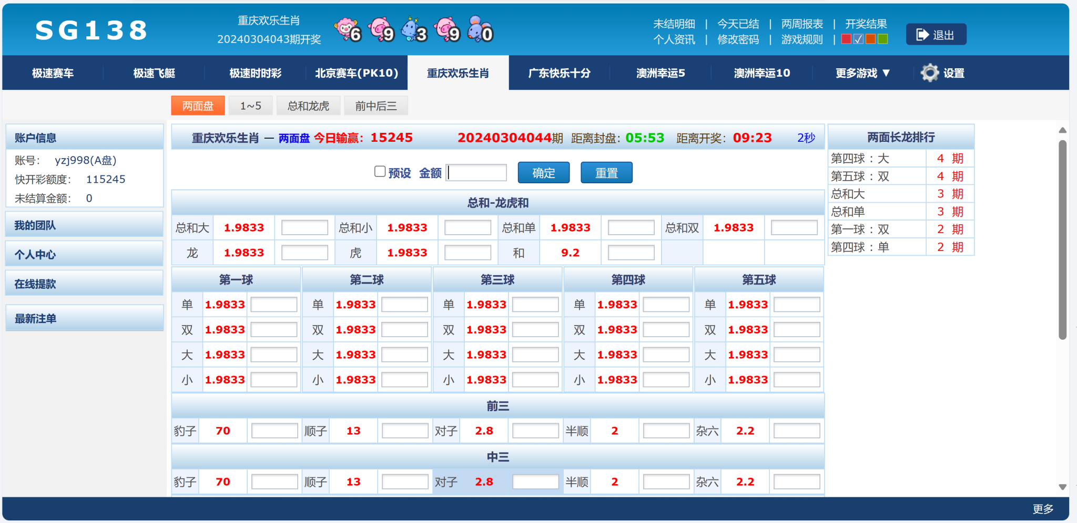
Task: Switch to the 总和龙虎 tab
Action: (308, 106)
